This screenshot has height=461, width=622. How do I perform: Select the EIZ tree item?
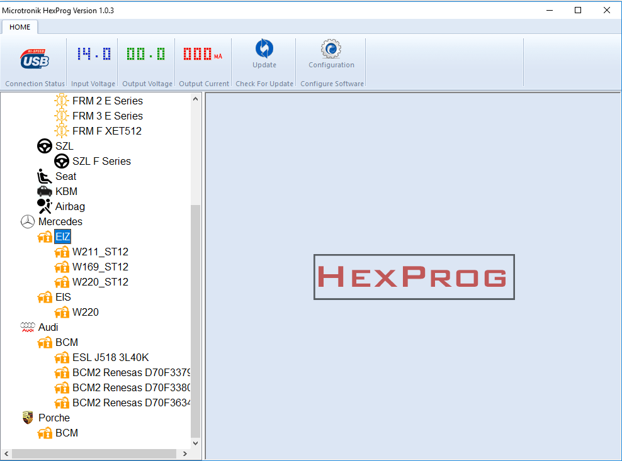62,236
